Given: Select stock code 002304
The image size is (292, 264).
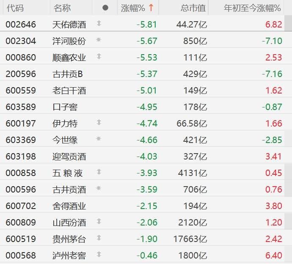Looking at the screenshot, I should point(21,41).
